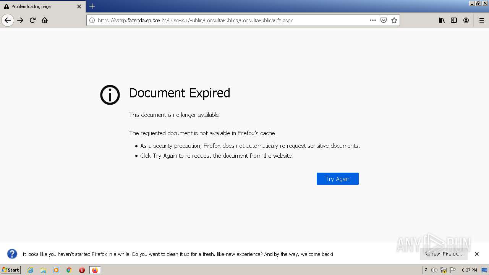Click the Document Expired heading
Image resolution: width=489 pixels, height=275 pixels.
coord(180,93)
